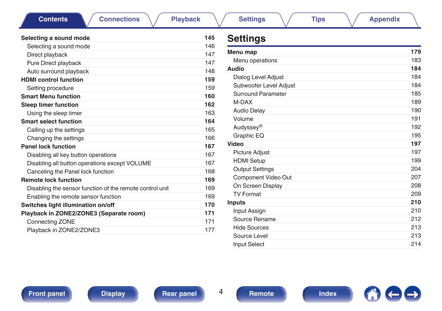Select the Tips tab
The image size is (442, 311).
coord(318,19)
